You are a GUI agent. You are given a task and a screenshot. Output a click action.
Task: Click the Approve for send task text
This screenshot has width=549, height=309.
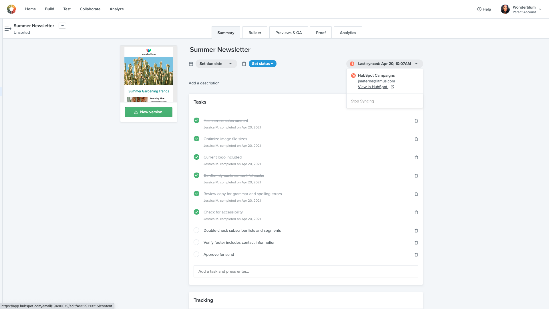219,255
